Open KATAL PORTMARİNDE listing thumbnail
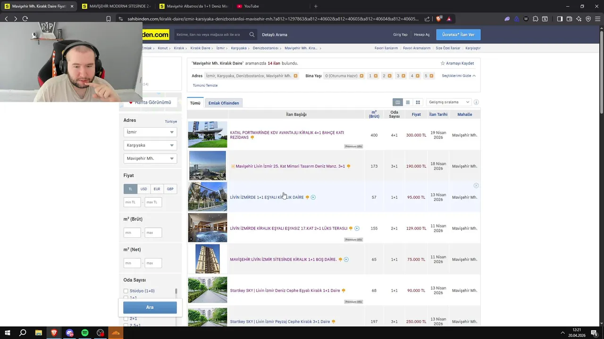Screen dimensions: 604x339 click(208, 135)
